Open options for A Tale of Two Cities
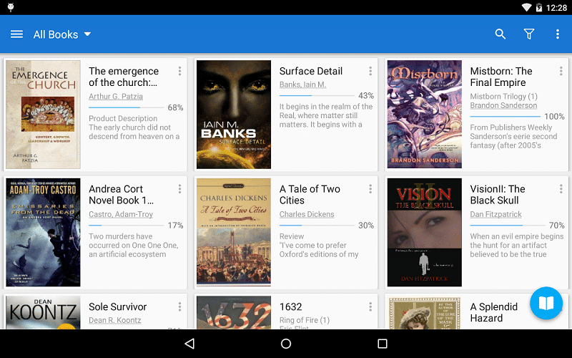572x358 pixels. [x=370, y=189]
